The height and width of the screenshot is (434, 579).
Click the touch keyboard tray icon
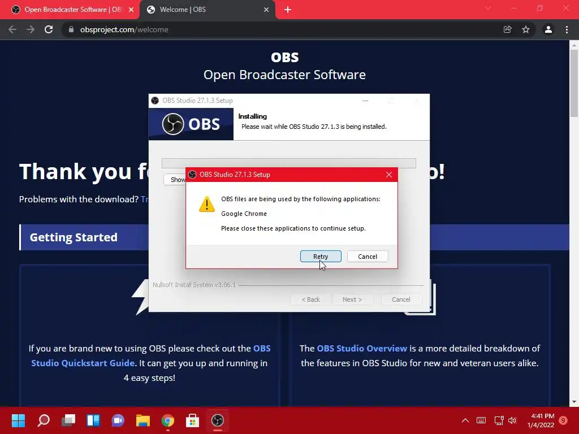[481, 420]
